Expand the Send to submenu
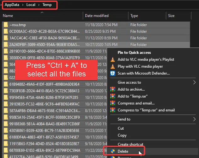This screenshot has width=199, height=158. coord(194,119)
